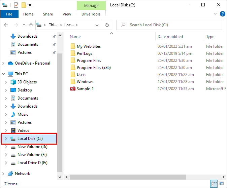Image resolution: width=227 pixels, height=188 pixels.
Task: Click the Manage contextual tab
Action: pyautogui.click(x=91, y=6)
